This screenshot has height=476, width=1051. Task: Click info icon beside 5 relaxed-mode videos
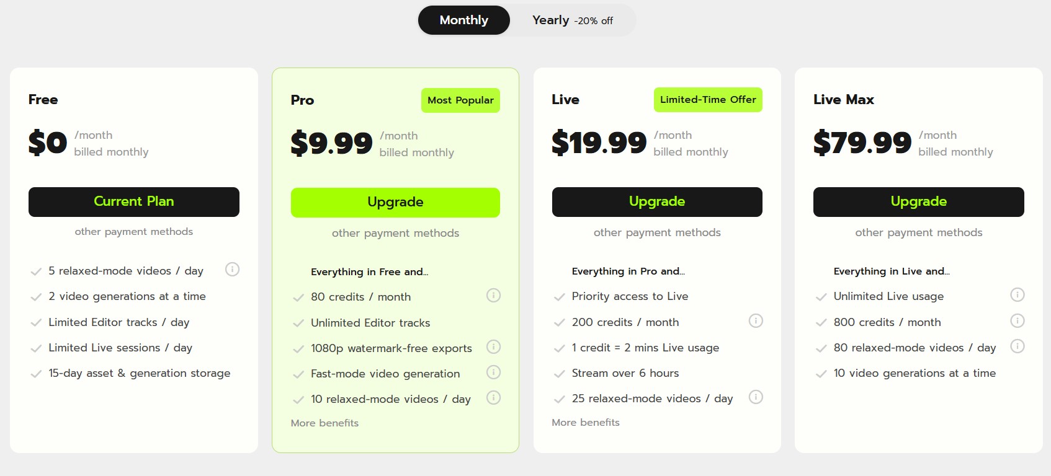point(232,270)
